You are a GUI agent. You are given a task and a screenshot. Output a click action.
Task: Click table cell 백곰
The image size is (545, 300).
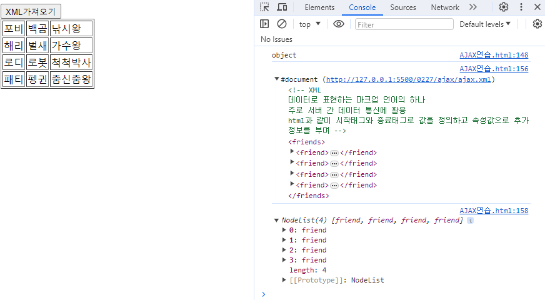pyautogui.click(x=37, y=29)
